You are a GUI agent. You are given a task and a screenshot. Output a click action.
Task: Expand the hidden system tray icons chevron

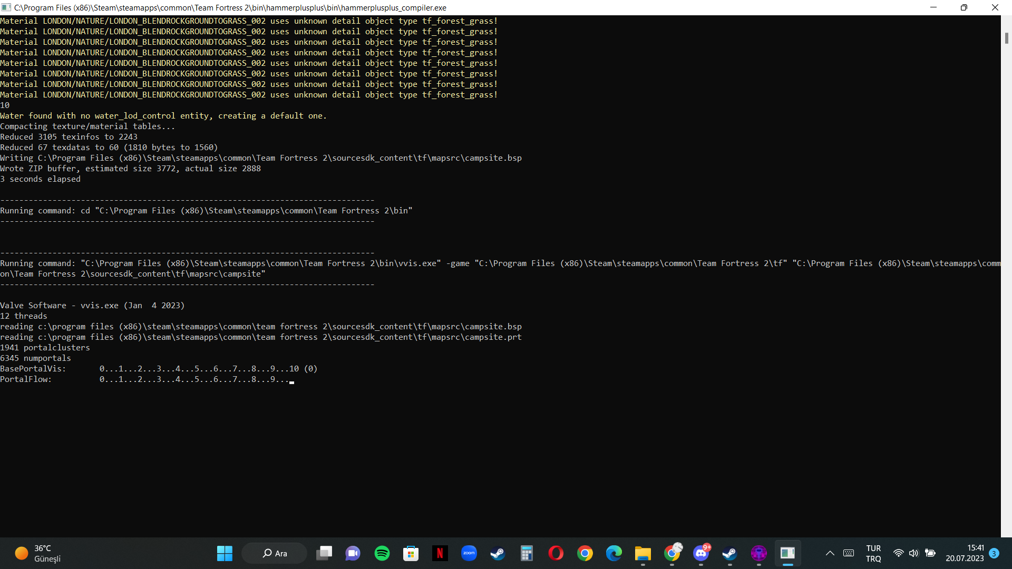click(x=830, y=553)
